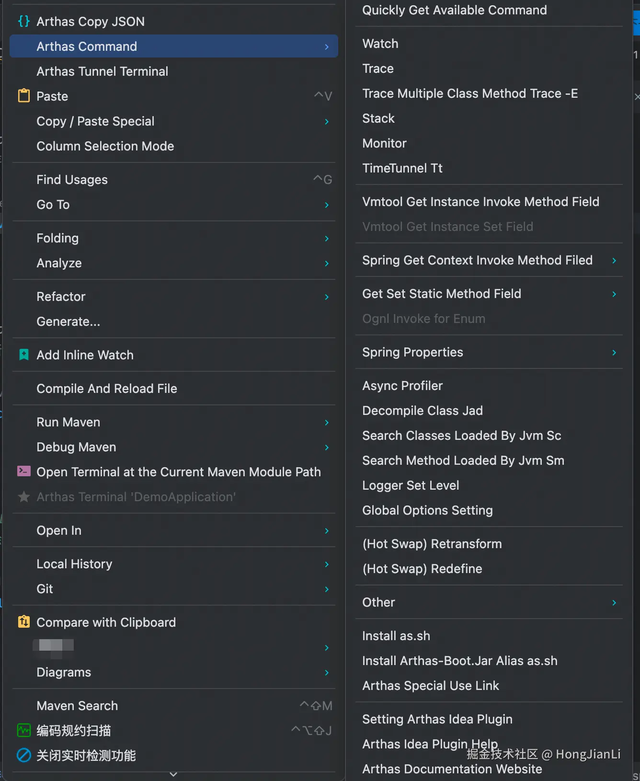Click the terminal icon for Maven Module Path
This screenshot has height=781, width=640.
[23, 471]
